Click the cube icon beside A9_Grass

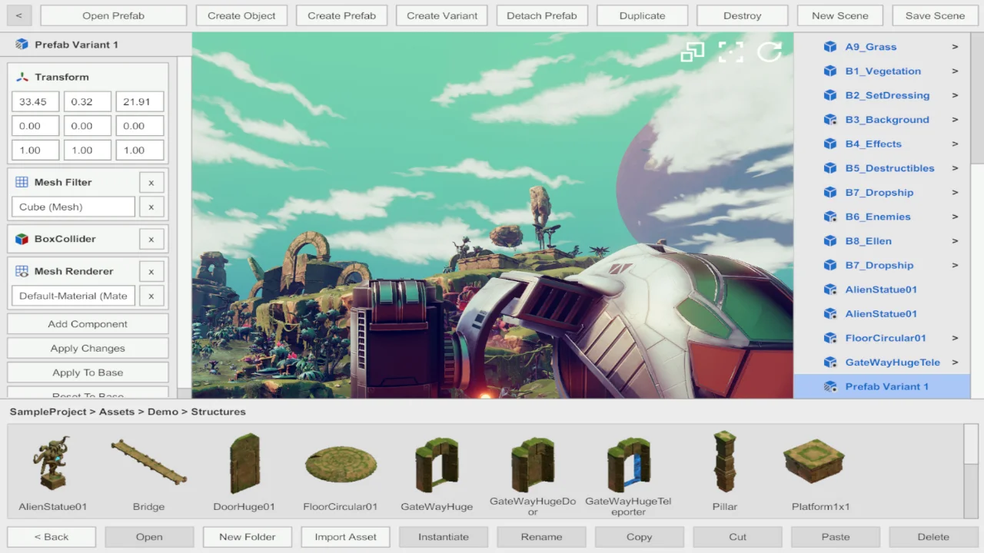[830, 47]
